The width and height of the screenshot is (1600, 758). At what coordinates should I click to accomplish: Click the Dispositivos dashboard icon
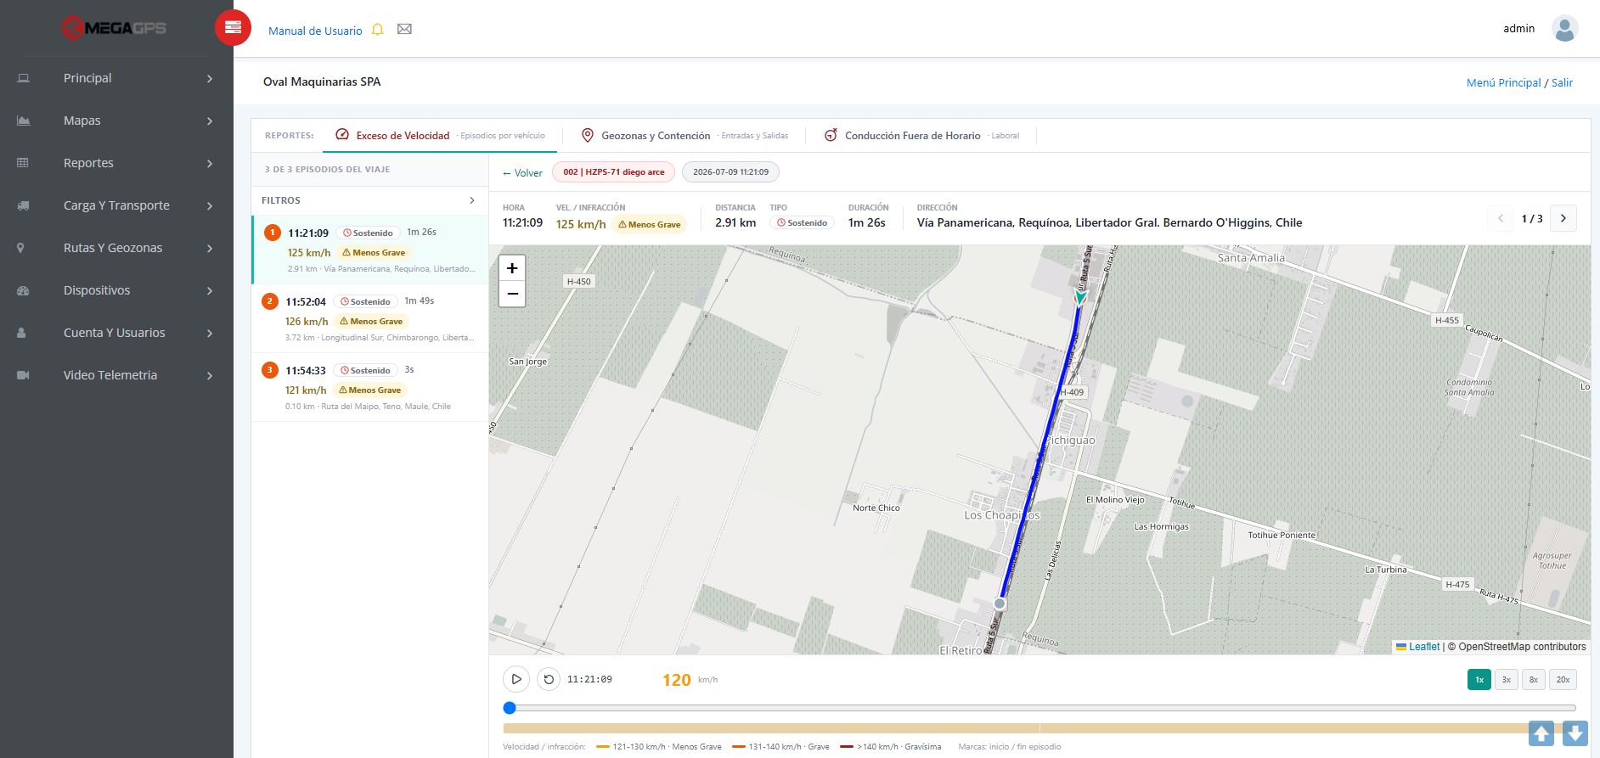coord(23,290)
